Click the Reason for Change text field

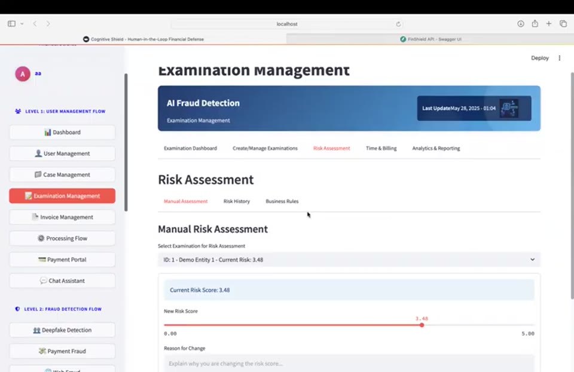pos(349,364)
